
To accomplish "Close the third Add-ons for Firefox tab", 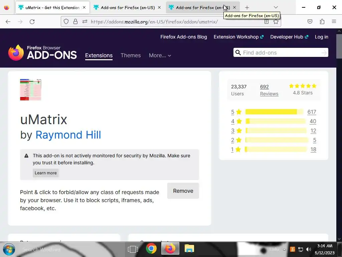I will click(234, 7).
